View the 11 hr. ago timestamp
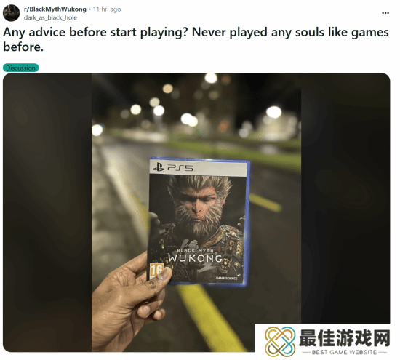The height and width of the screenshot is (360, 400). [x=107, y=9]
